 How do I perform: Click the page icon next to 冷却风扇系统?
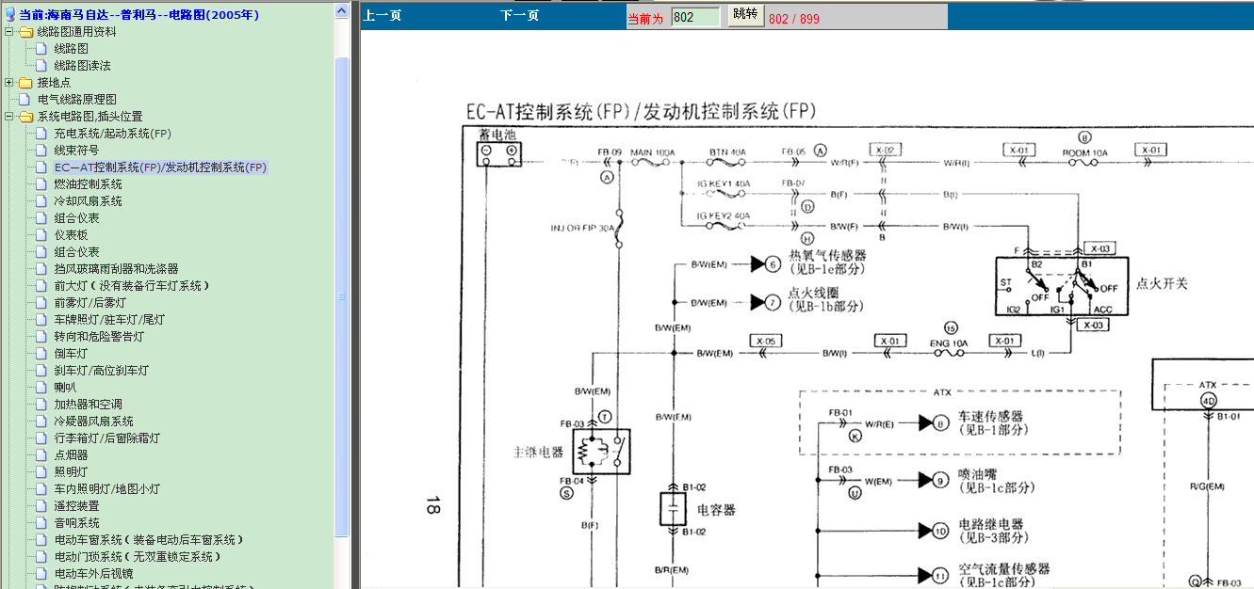41,201
